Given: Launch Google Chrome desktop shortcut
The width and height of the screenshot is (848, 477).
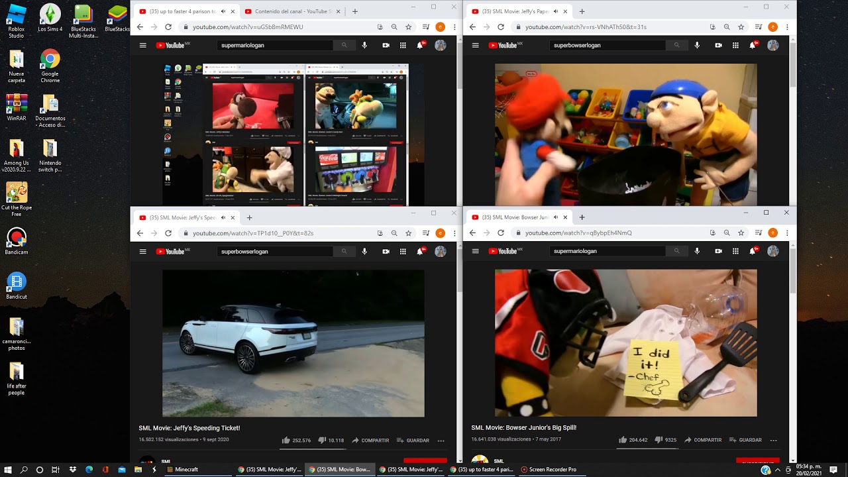Looking at the screenshot, I should (50, 66).
